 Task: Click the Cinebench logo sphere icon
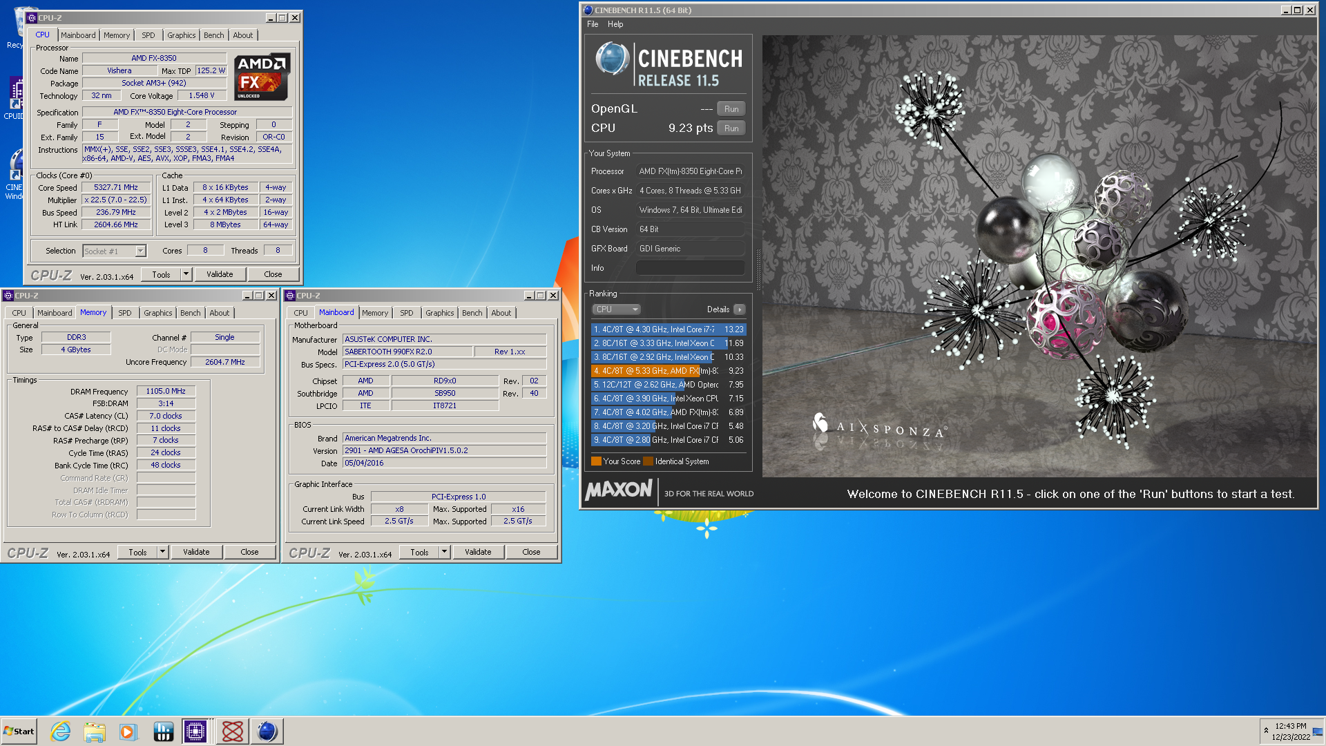612,58
